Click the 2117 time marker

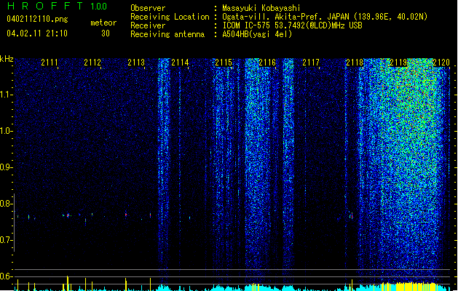pos(311,63)
